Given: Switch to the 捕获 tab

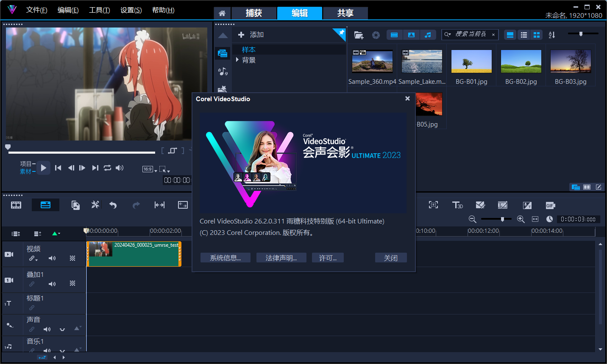Looking at the screenshot, I should 254,13.
